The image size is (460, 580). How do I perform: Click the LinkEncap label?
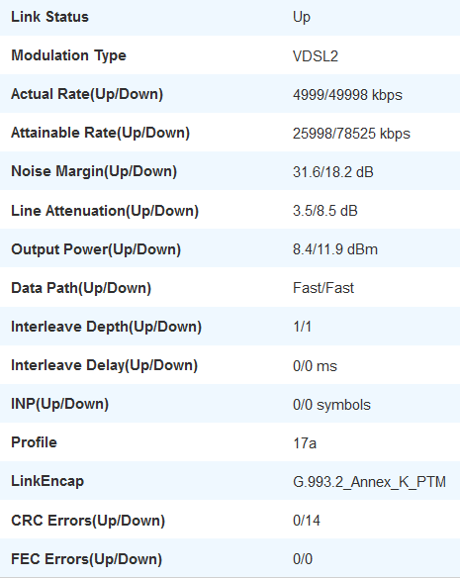tap(47, 481)
